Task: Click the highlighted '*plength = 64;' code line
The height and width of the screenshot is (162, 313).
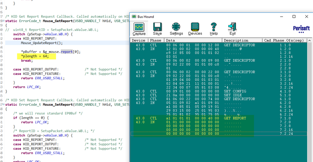Action: [x=35, y=56]
